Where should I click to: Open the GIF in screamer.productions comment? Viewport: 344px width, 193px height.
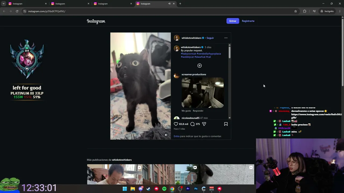click(203, 93)
